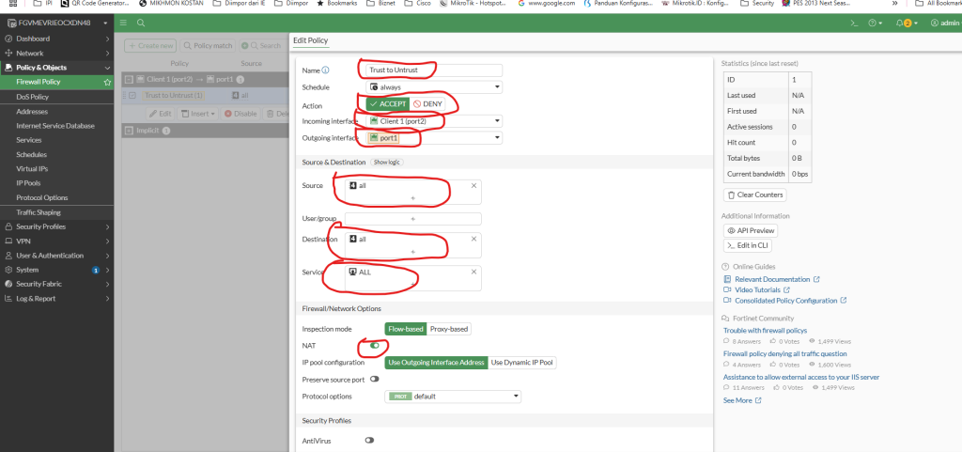Click the favorite star next to Firewall Policy
Screen dimensions: 962x452
coord(108,82)
